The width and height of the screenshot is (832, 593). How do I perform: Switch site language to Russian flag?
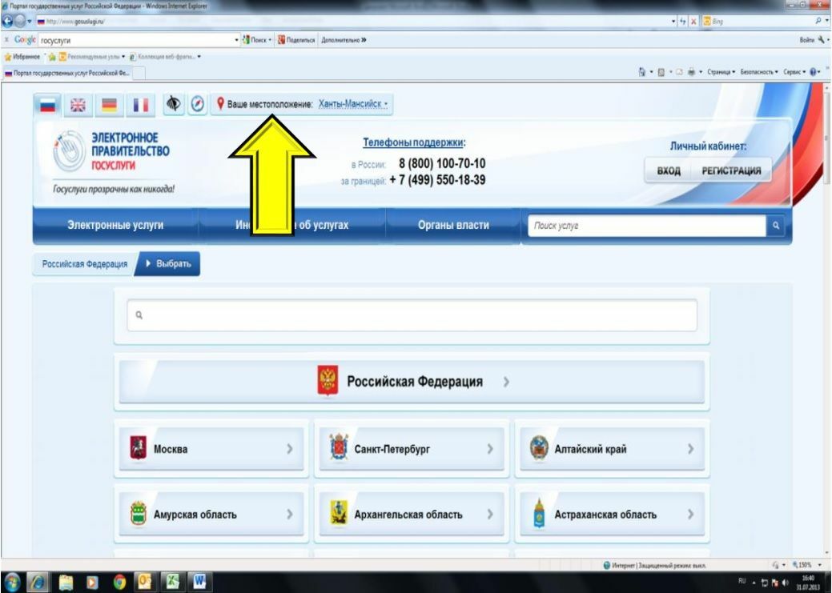48,105
